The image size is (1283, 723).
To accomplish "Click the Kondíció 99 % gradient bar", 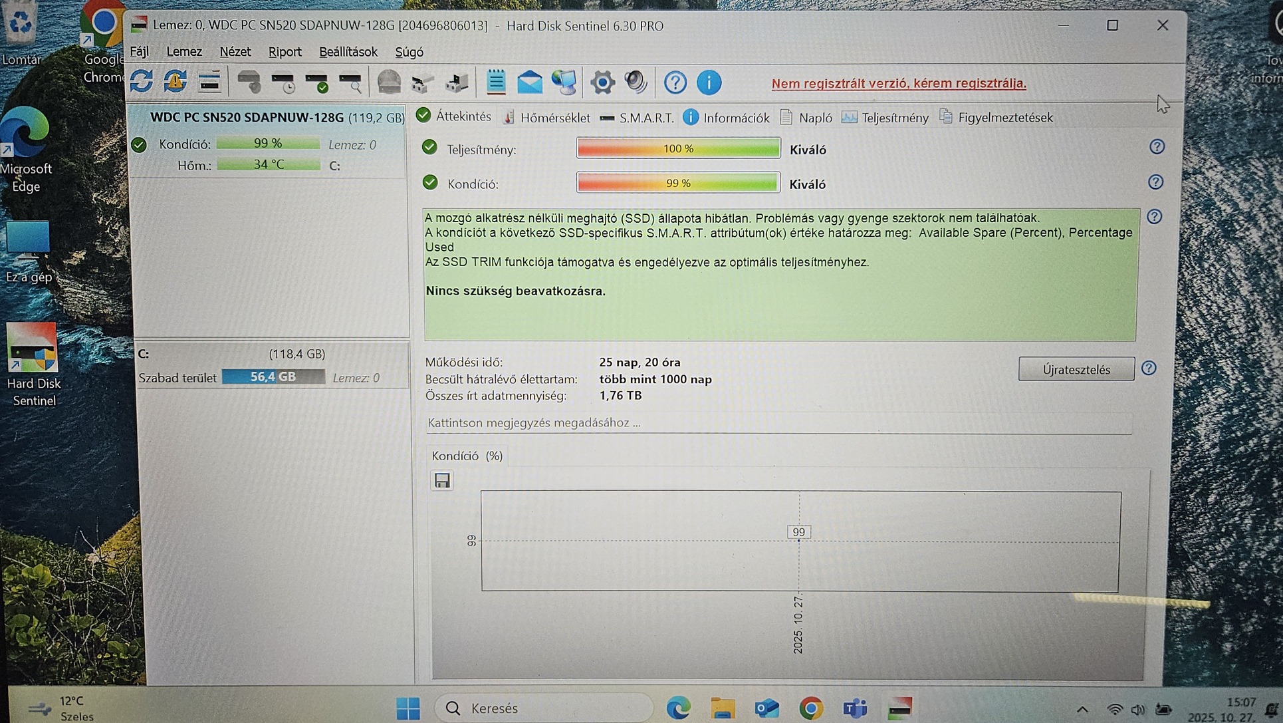I will (678, 183).
